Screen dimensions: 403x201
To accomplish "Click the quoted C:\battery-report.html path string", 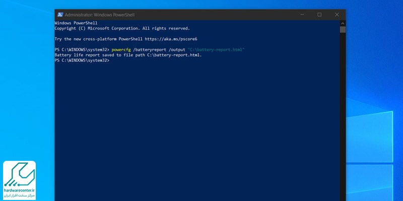I will 216,50.
